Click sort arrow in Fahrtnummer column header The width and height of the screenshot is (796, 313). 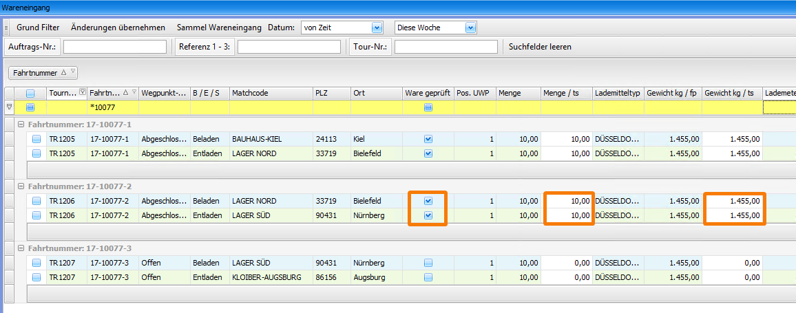pyautogui.click(x=125, y=93)
